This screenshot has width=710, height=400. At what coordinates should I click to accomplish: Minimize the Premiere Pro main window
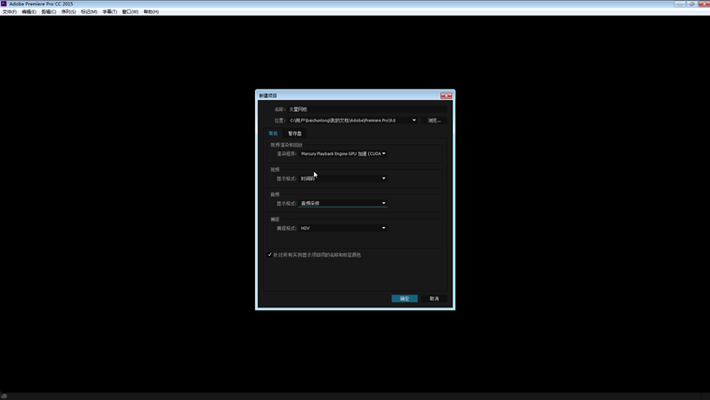(680, 4)
